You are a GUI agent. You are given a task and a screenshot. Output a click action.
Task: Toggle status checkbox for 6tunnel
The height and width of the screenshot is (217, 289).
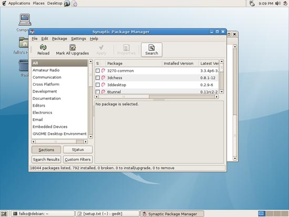98,91
